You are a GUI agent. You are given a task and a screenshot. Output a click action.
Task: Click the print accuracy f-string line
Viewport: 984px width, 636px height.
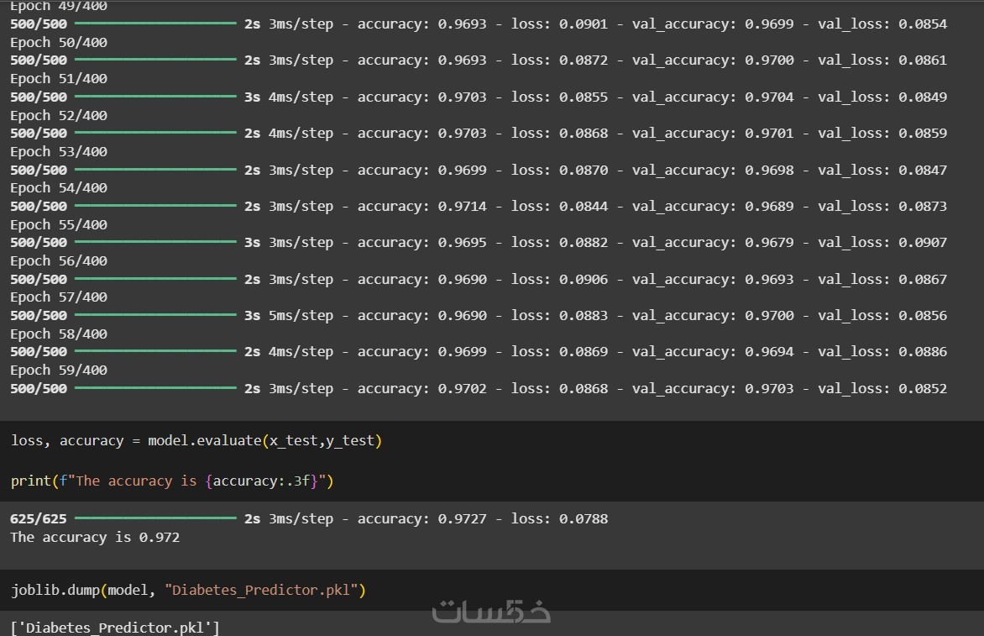tap(172, 481)
